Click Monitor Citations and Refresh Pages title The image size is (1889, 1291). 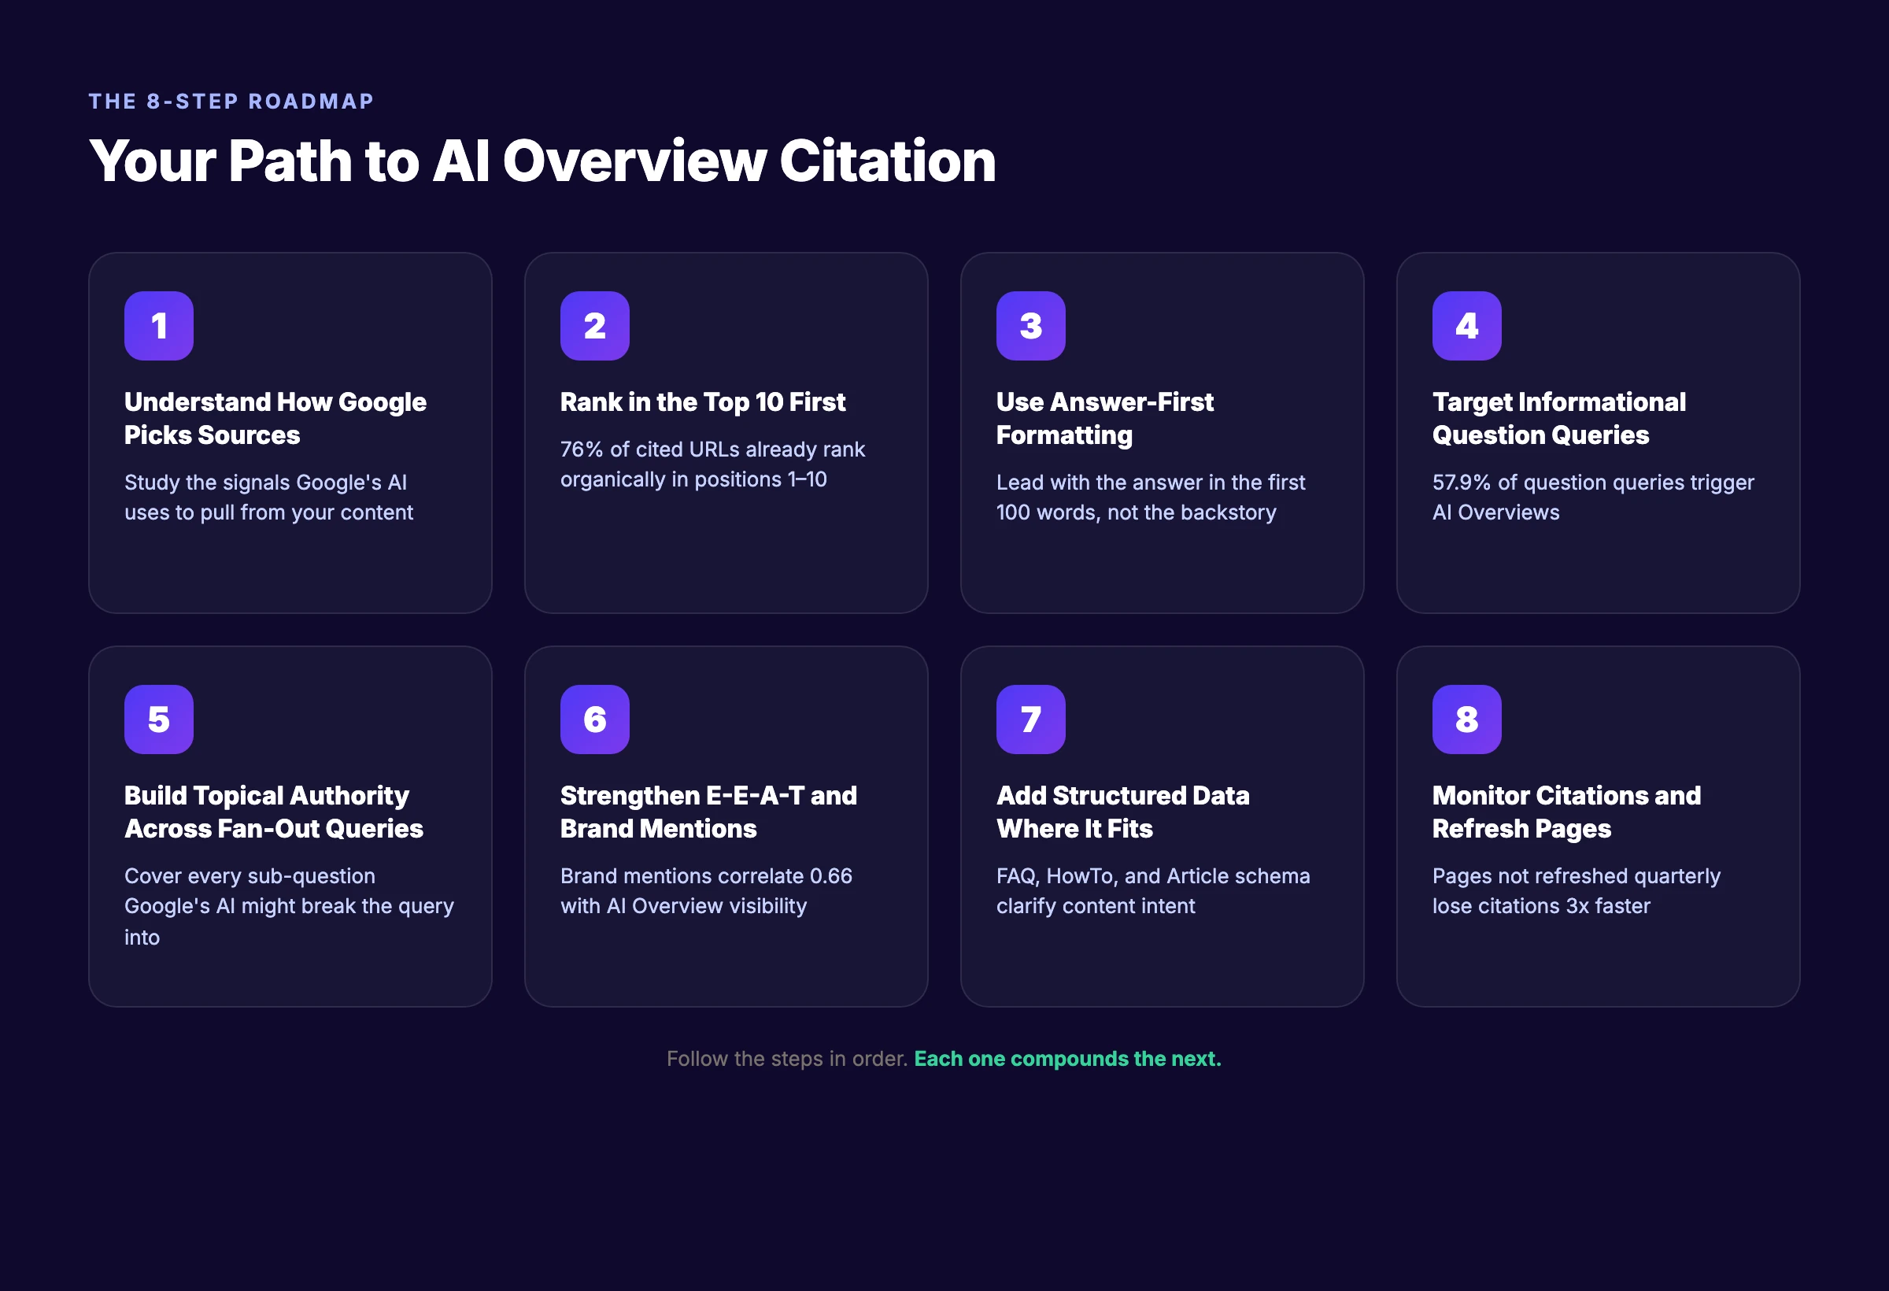click(1566, 812)
